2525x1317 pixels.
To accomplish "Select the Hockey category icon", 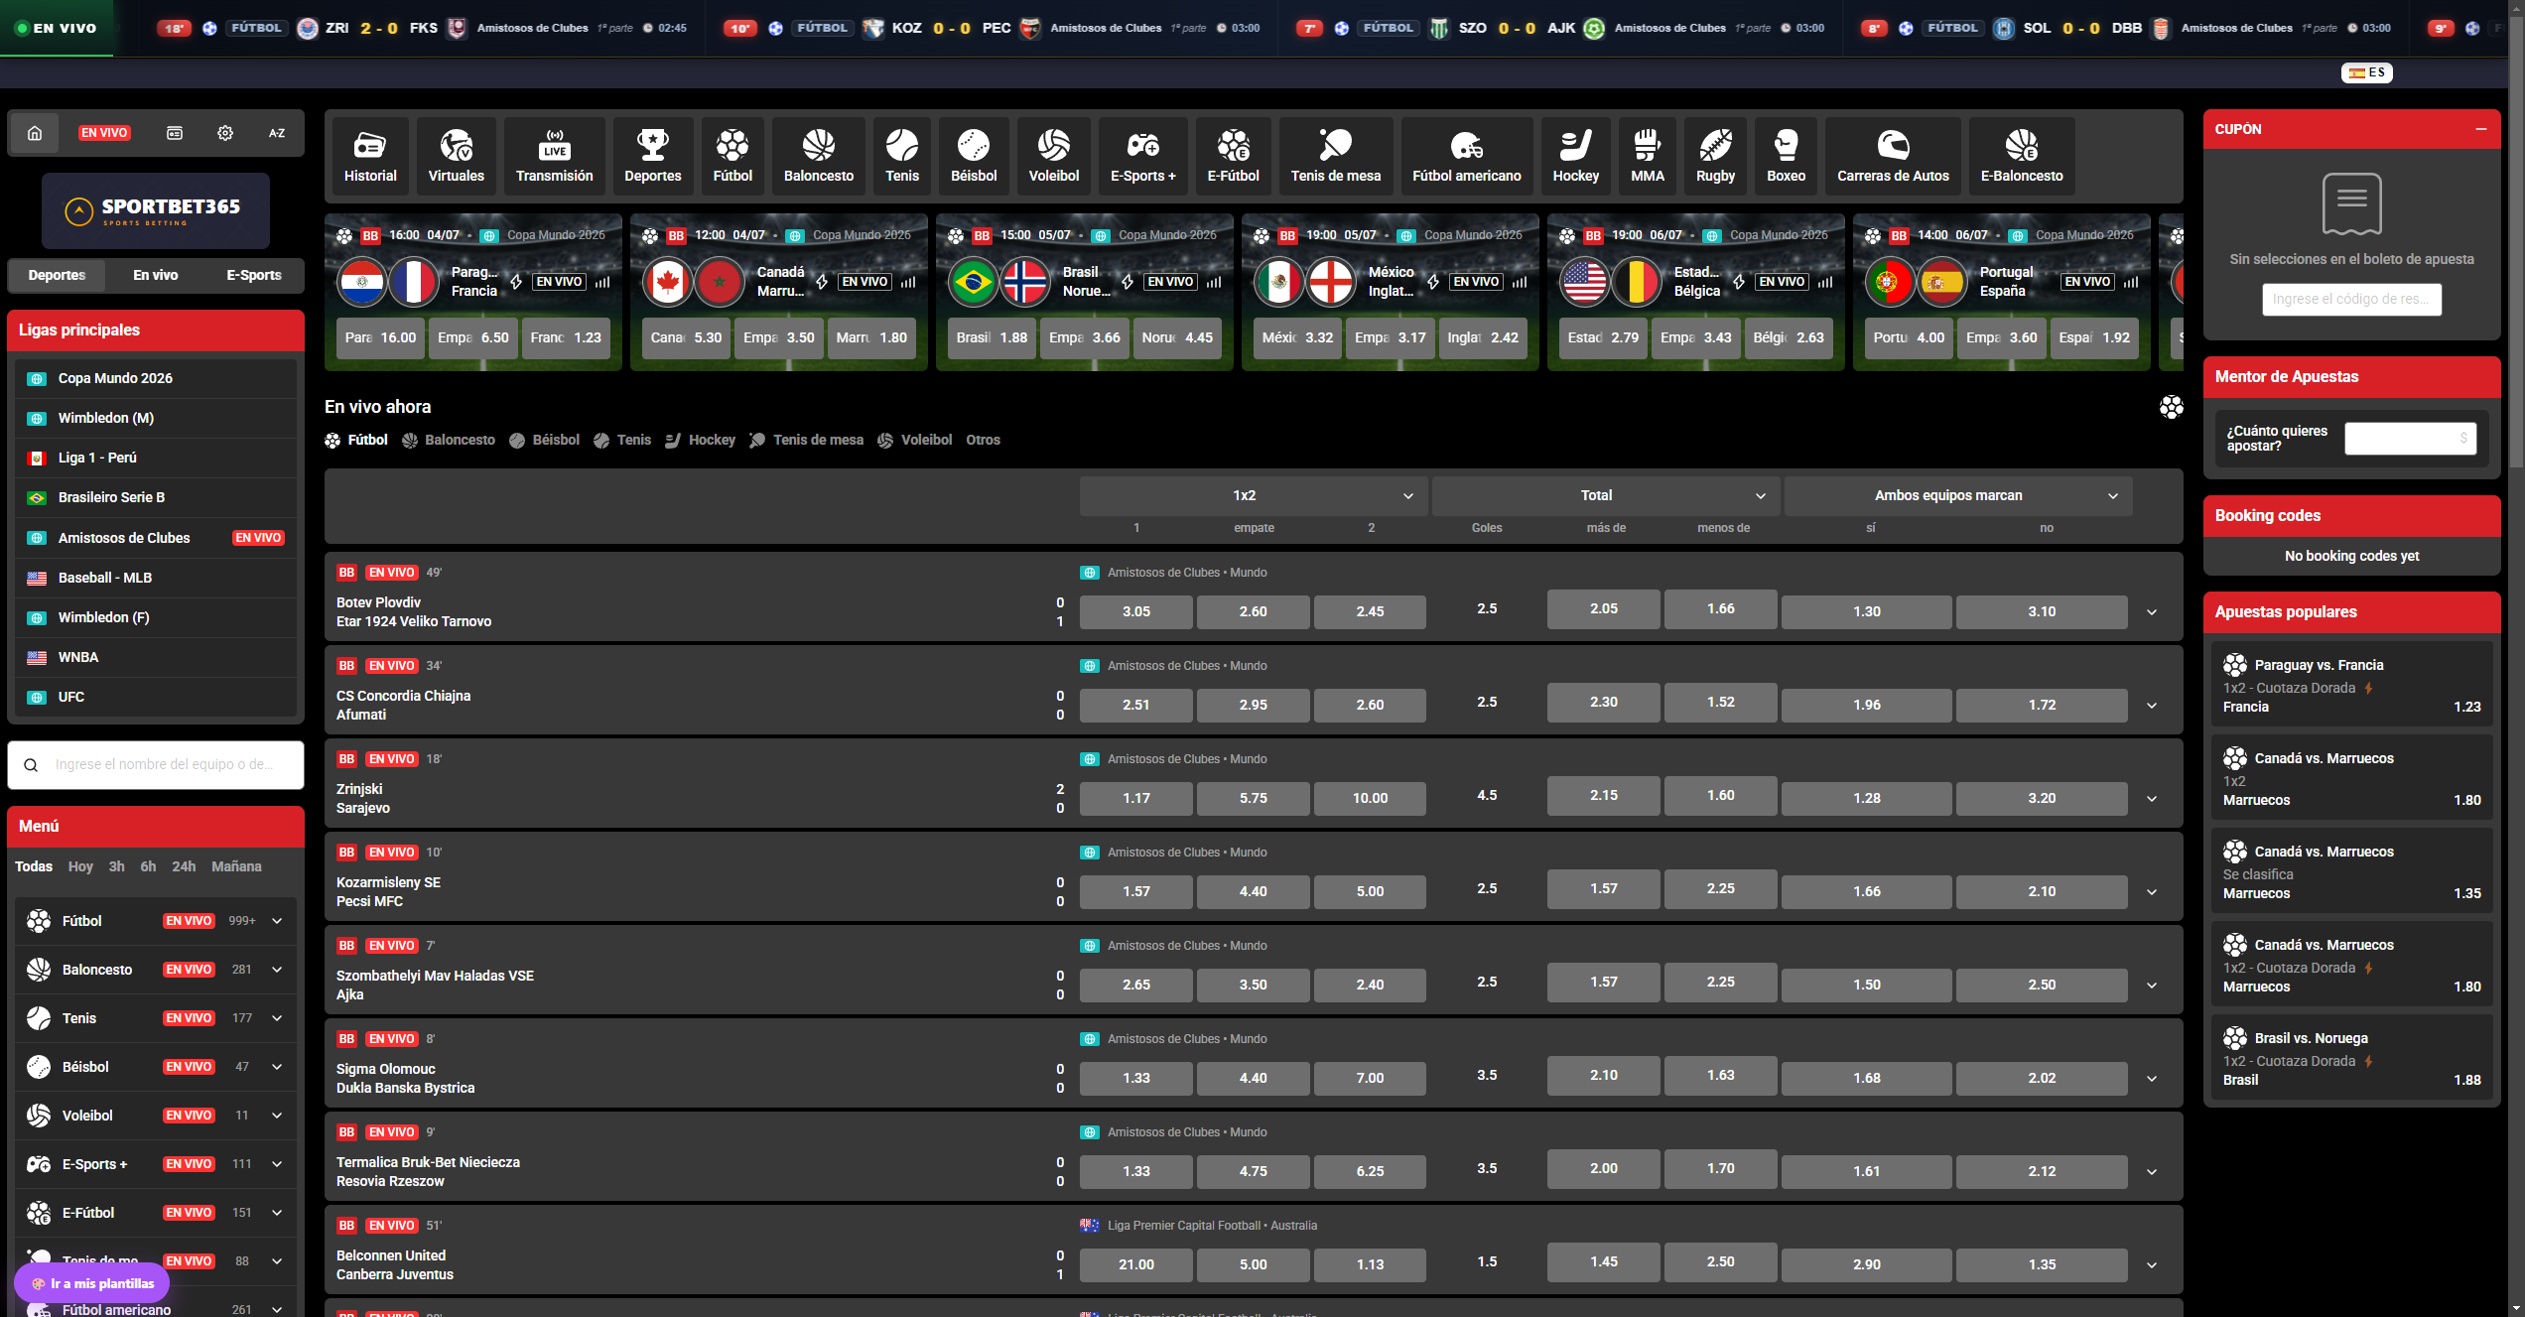I will click(1576, 157).
